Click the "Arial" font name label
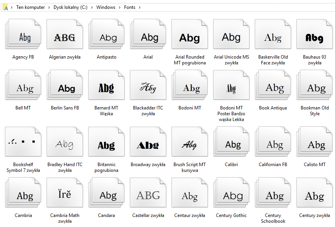Screen dimensions: 335x227 click(148, 57)
